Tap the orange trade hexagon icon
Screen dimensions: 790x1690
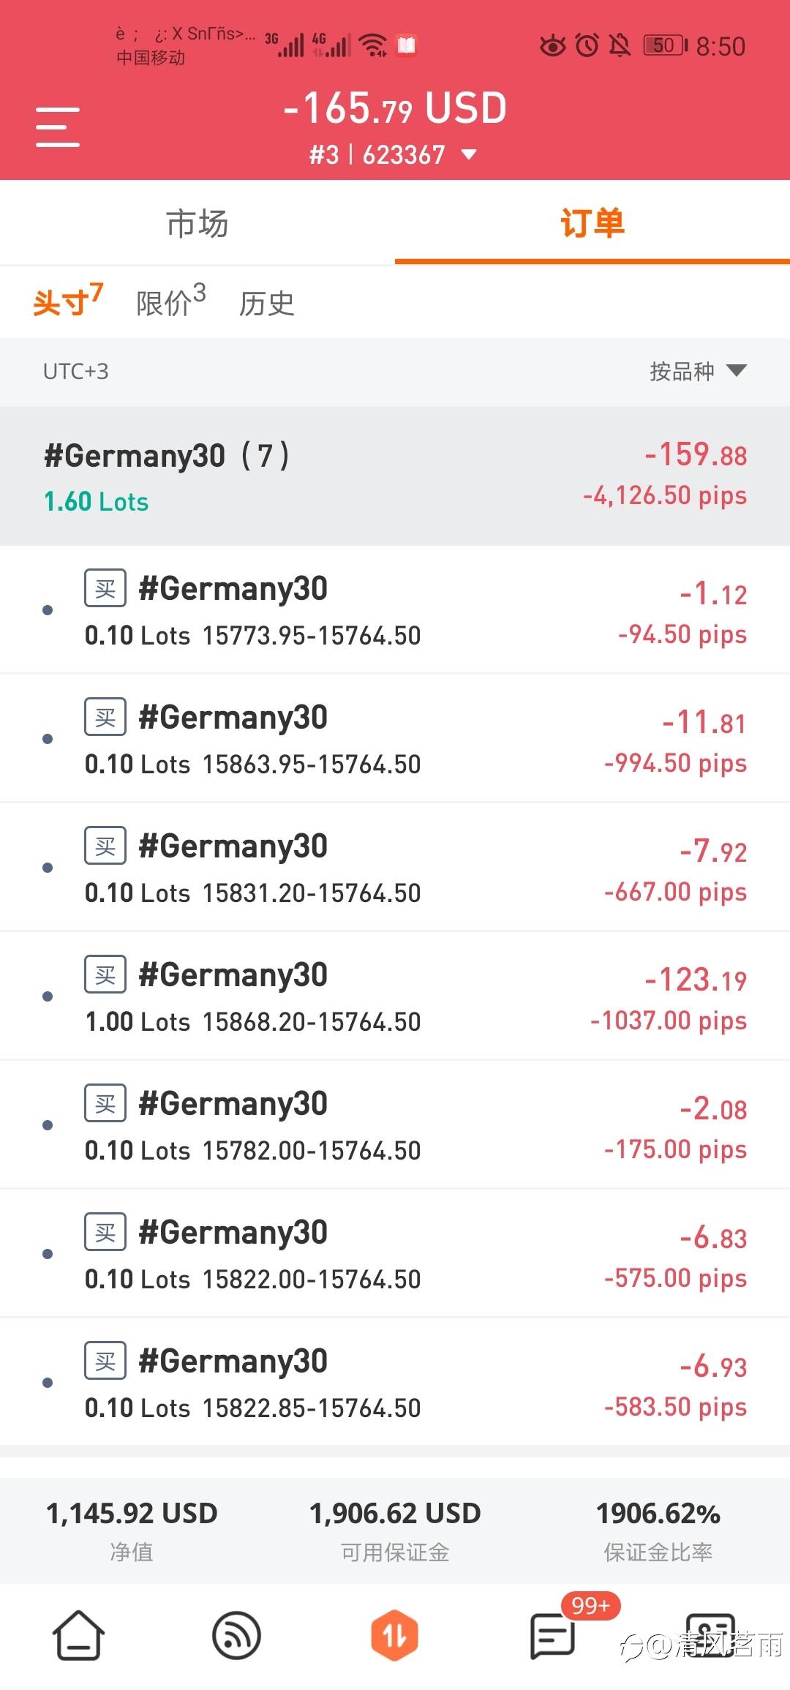click(x=394, y=1636)
